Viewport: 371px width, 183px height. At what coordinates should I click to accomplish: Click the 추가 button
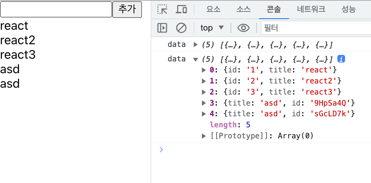[127, 10]
